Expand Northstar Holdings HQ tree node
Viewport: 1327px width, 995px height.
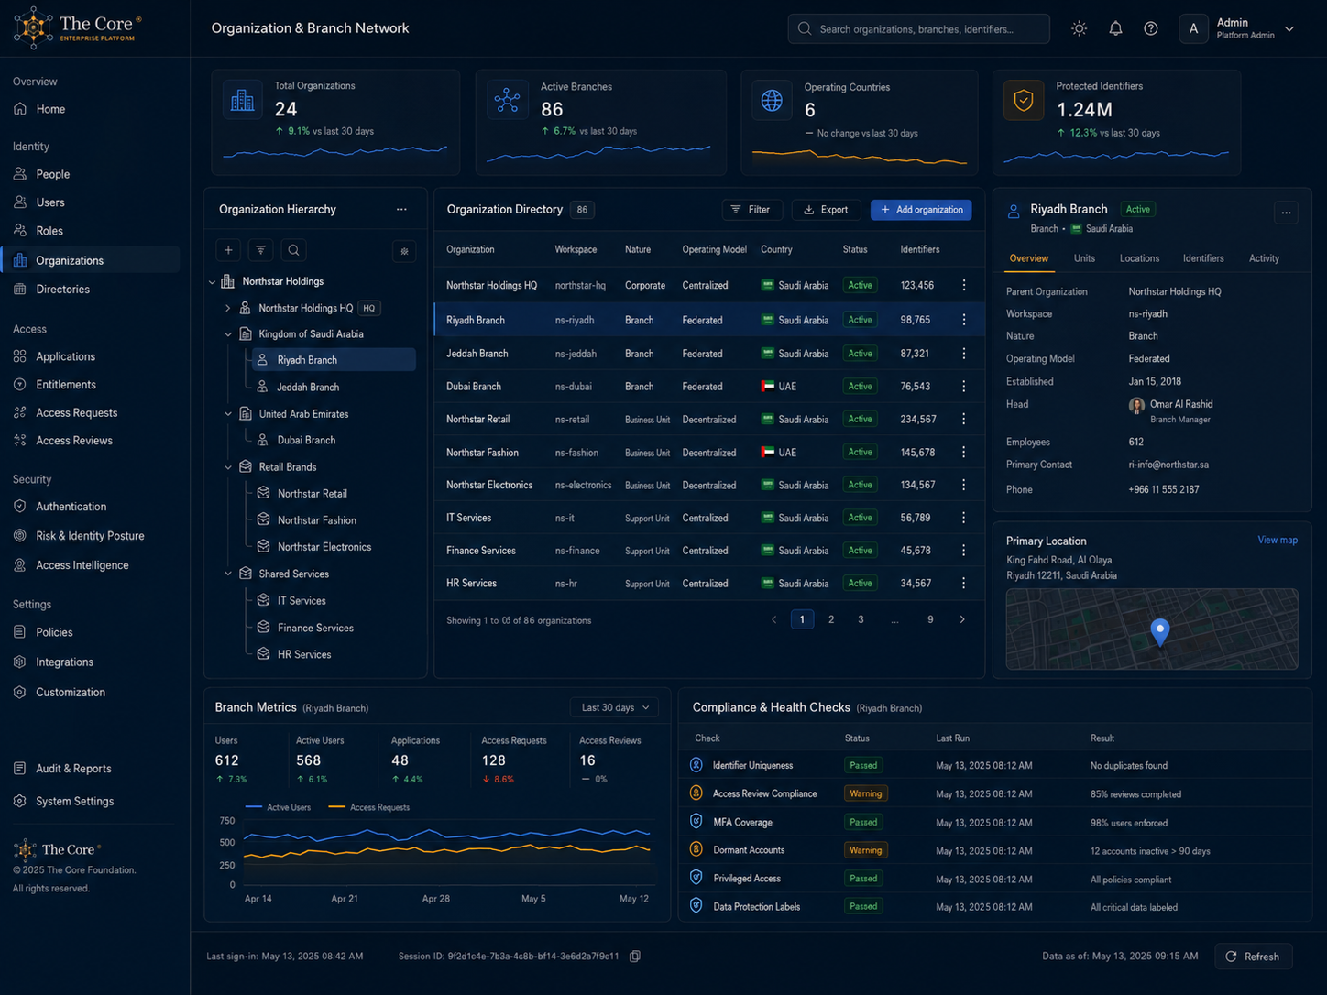click(x=228, y=309)
